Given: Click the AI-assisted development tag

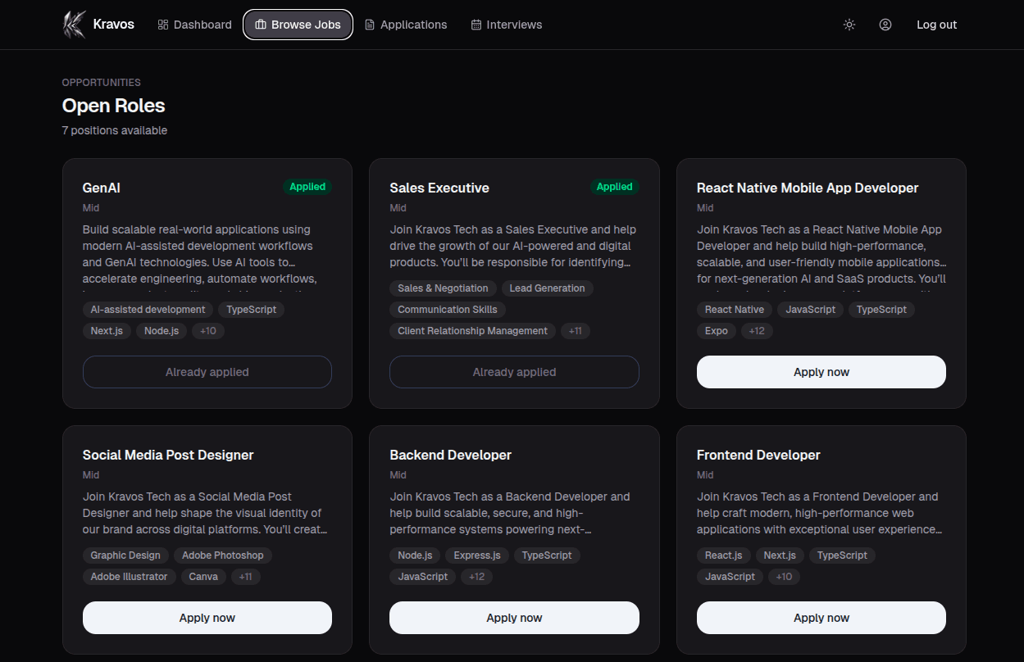Looking at the screenshot, I should (148, 310).
